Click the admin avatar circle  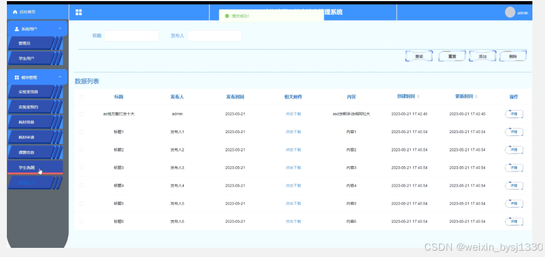click(510, 12)
